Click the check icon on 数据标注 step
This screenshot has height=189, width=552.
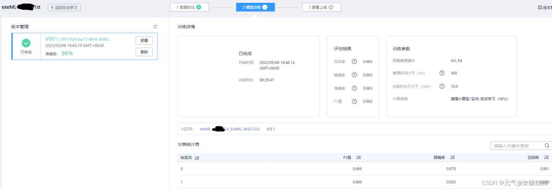click(199, 7)
